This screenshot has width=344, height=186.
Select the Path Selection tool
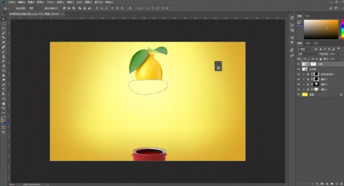pyautogui.click(x=3, y=94)
